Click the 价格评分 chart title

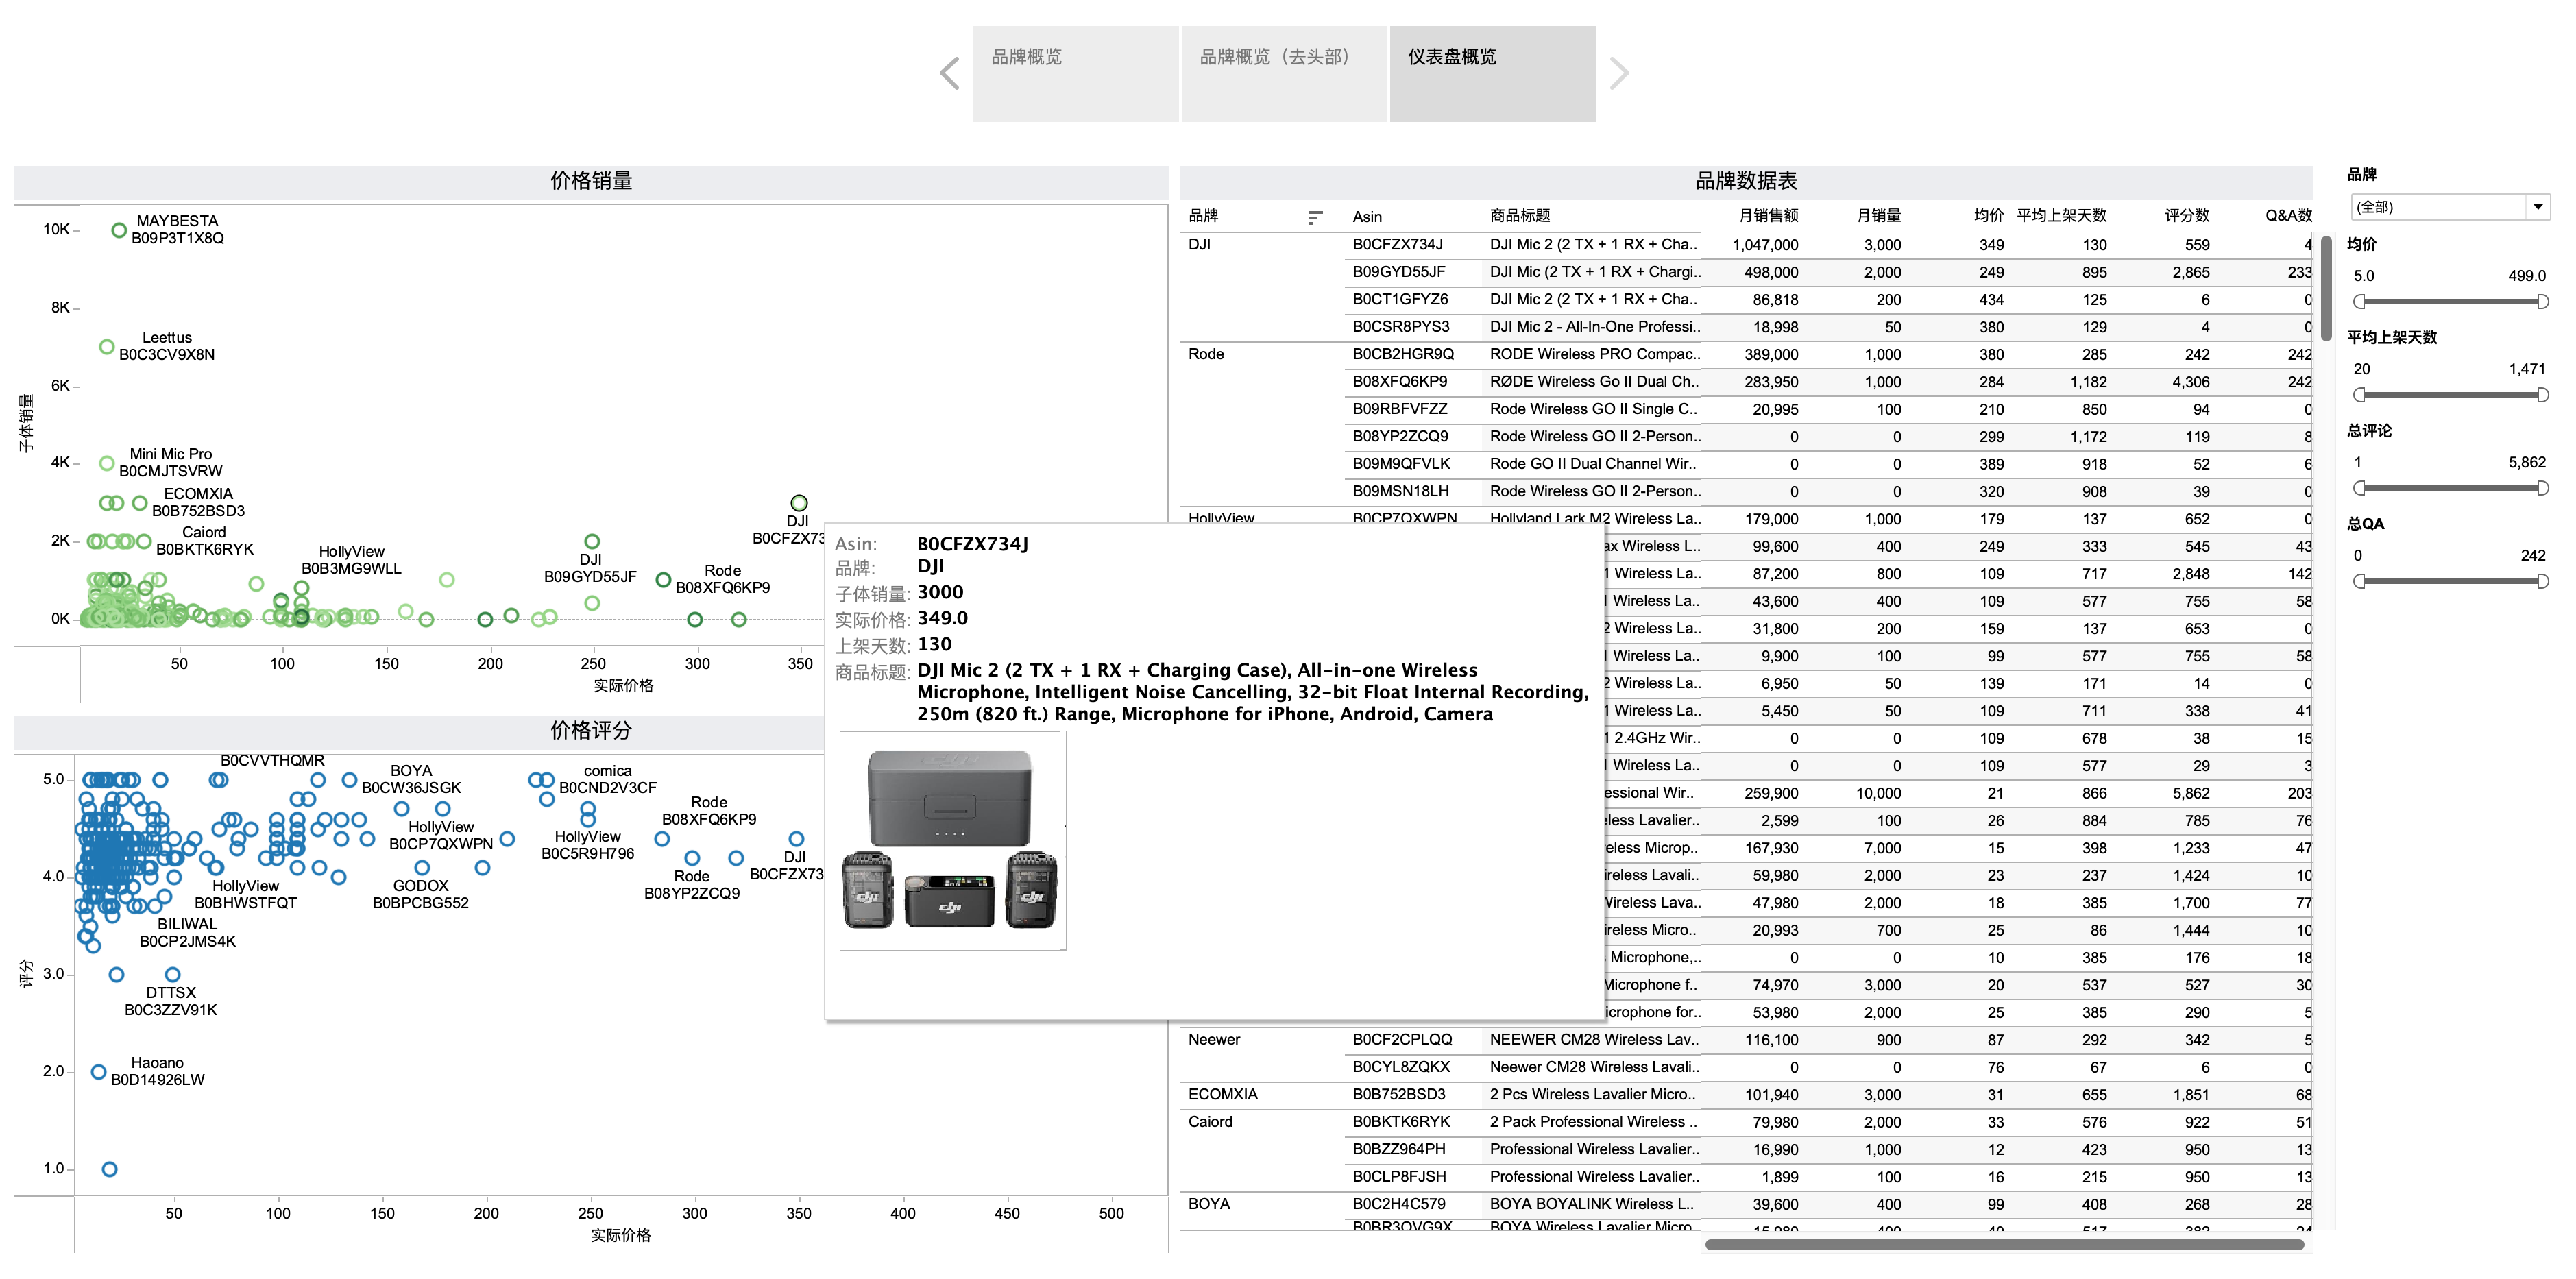click(x=591, y=731)
